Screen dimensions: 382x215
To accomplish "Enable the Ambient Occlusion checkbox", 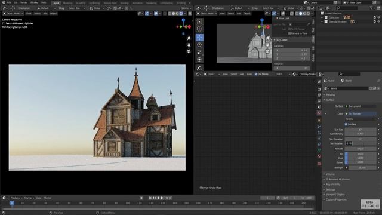I will [327, 179].
